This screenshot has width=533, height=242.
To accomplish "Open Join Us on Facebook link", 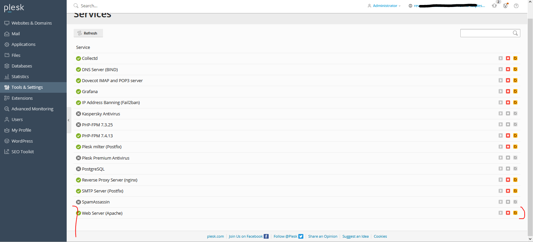I will pos(249,236).
